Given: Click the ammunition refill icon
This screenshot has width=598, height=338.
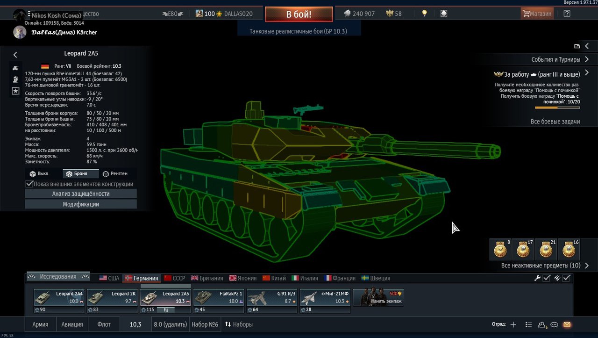Looking at the screenshot, I should 557,278.
